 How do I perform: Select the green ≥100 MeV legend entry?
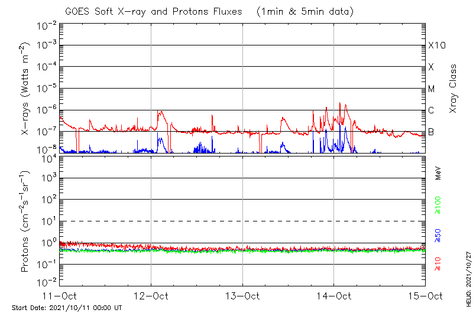[x=438, y=206]
